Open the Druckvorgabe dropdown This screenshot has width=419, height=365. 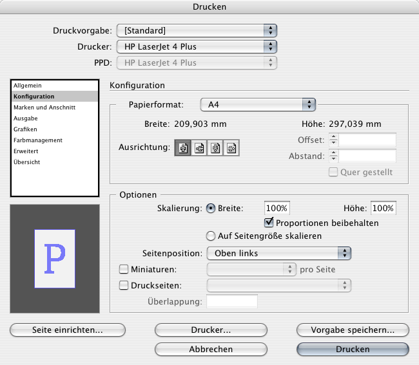pos(196,30)
